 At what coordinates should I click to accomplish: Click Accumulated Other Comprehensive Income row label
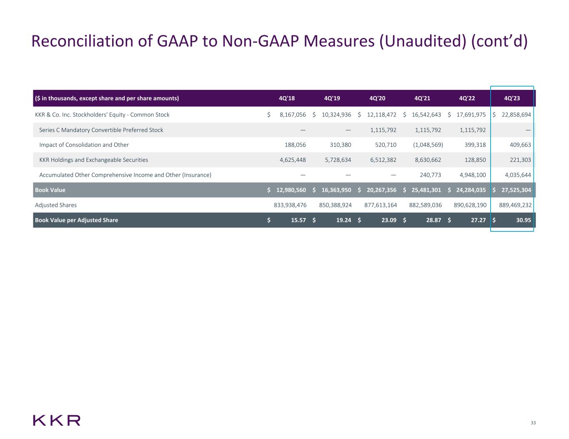tap(125, 175)
